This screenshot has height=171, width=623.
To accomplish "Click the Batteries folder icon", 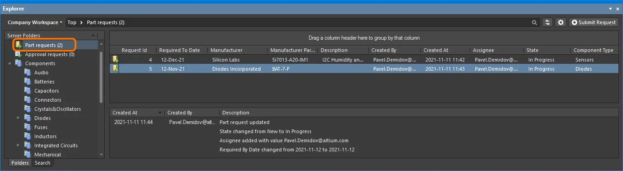I will click(27, 82).
